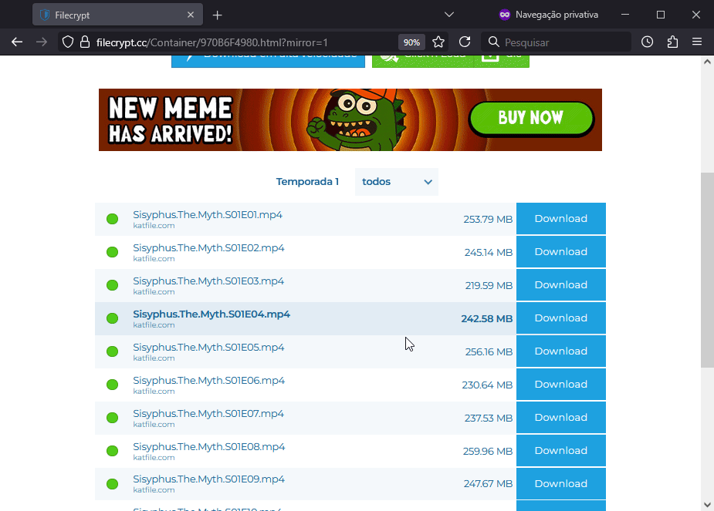Click the green status dot for S01E06

(112, 385)
